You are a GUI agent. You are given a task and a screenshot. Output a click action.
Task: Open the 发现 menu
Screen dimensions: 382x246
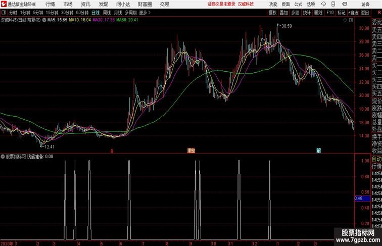click(103, 4)
